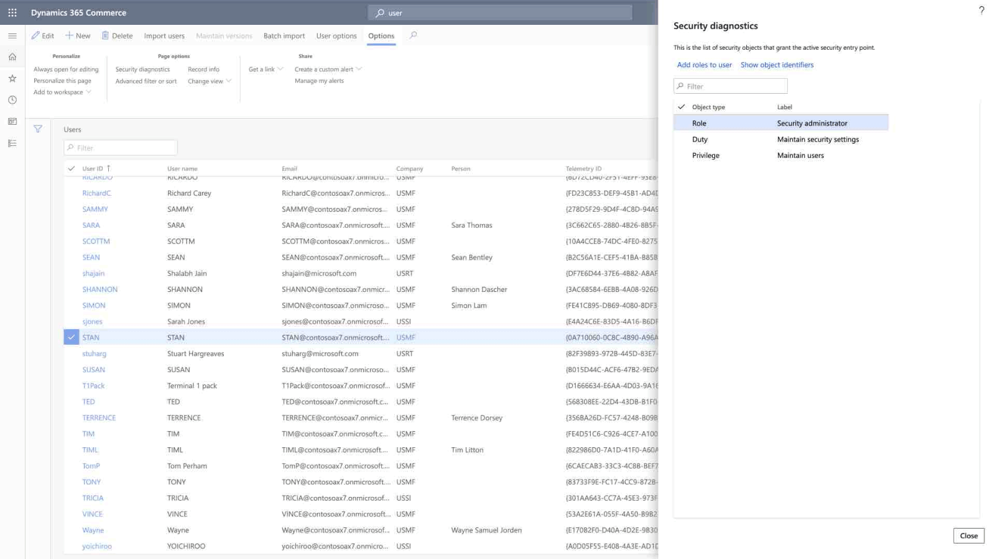
Task: Click the top search box with 'user'
Action: 500,12
